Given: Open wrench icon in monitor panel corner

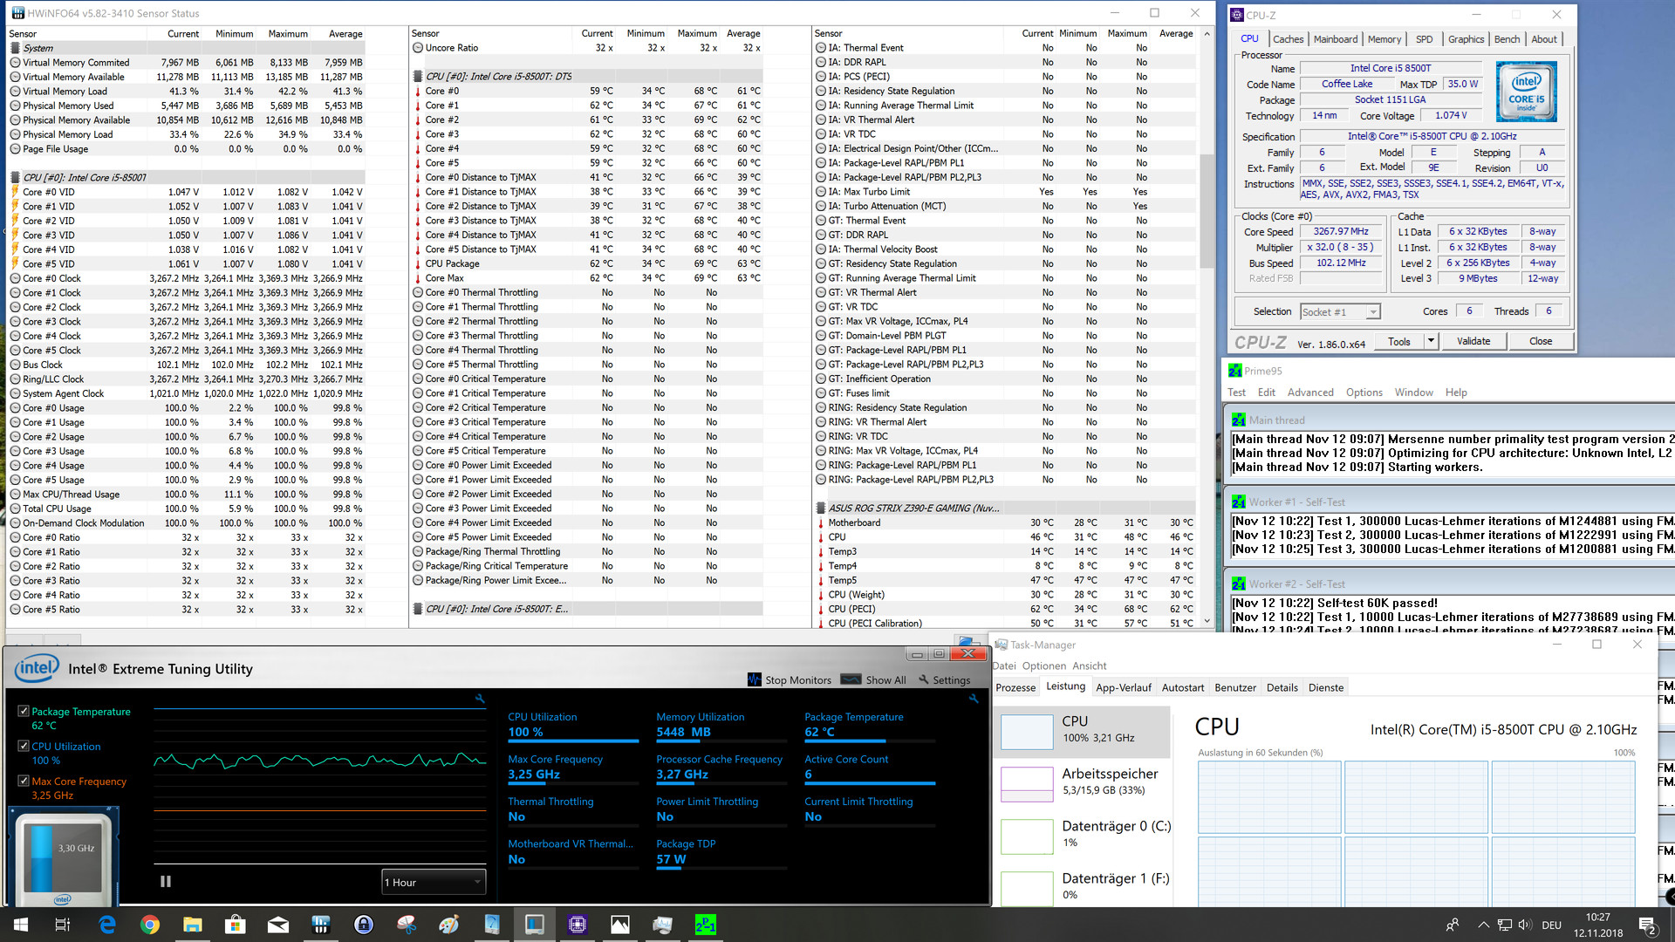Looking at the screenshot, I should pyautogui.click(x=974, y=699).
